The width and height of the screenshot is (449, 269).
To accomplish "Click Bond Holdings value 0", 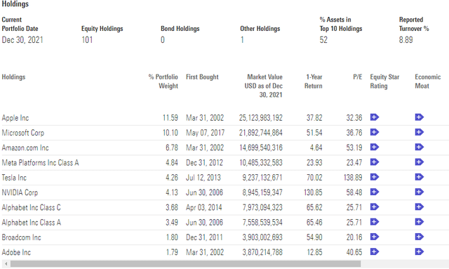I will [163, 40].
